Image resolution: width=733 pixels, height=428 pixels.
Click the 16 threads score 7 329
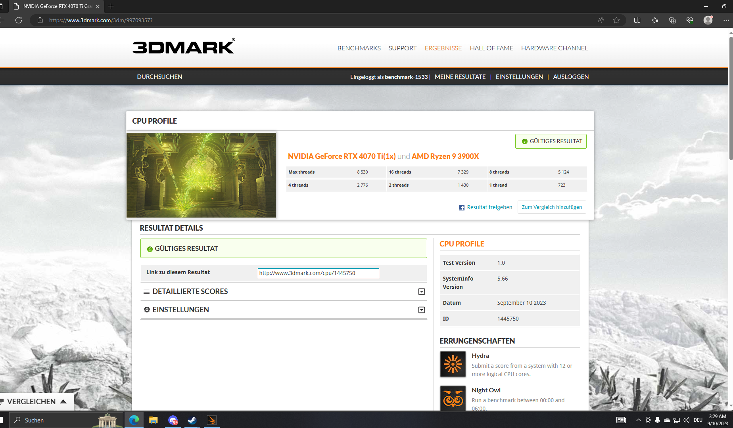coord(463,172)
